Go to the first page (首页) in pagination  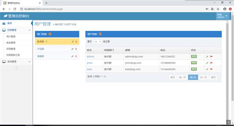pyautogui.click(x=173, y=77)
